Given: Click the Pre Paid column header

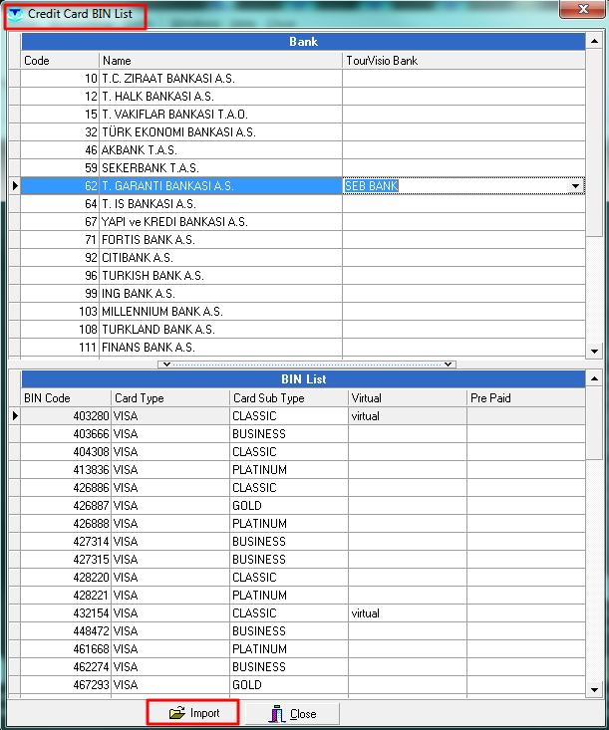Looking at the screenshot, I should 525,397.
